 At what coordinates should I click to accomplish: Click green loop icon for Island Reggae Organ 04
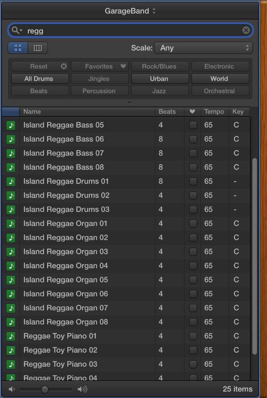coord(11,266)
